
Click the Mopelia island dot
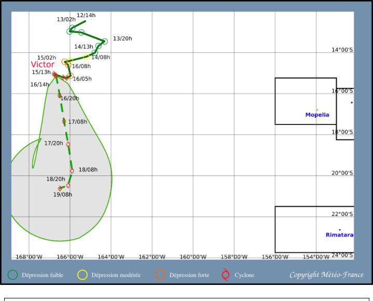click(x=317, y=110)
